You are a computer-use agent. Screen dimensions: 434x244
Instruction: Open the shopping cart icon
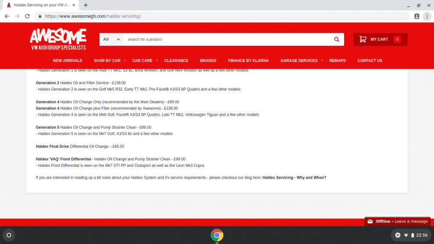362,39
